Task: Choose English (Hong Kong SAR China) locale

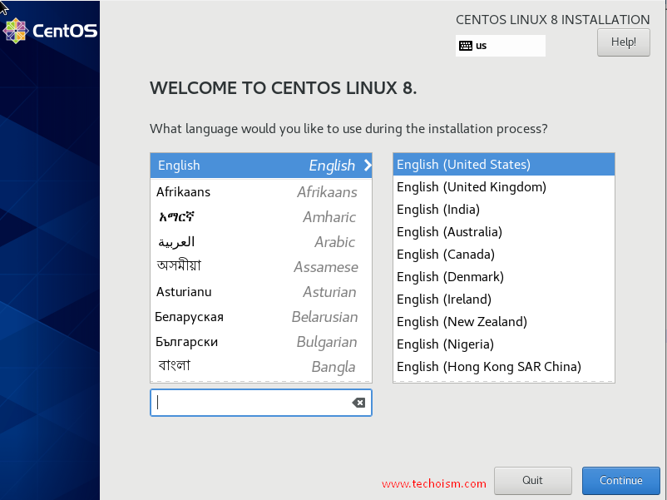Action: [x=504, y=367]
